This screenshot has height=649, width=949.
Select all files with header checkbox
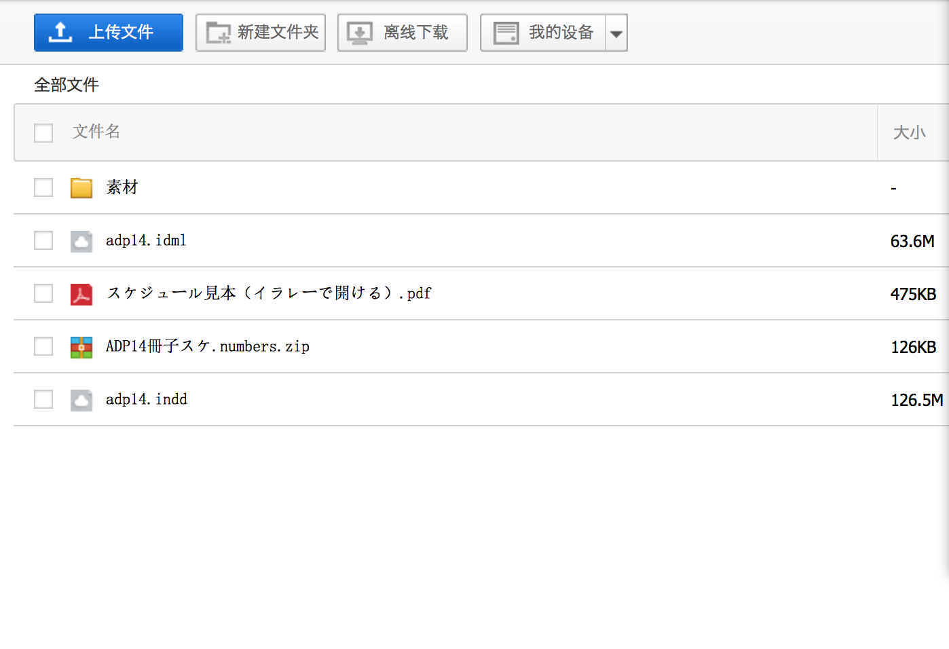click(x=43, y=132)
